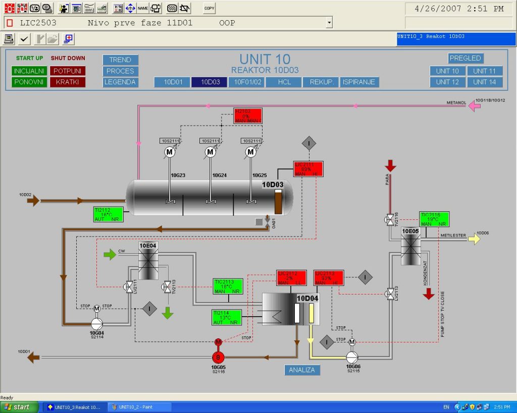Click the red alarm summary toolbar icon
The height and width of the screenshot is (413, 517).
[9, 8]
